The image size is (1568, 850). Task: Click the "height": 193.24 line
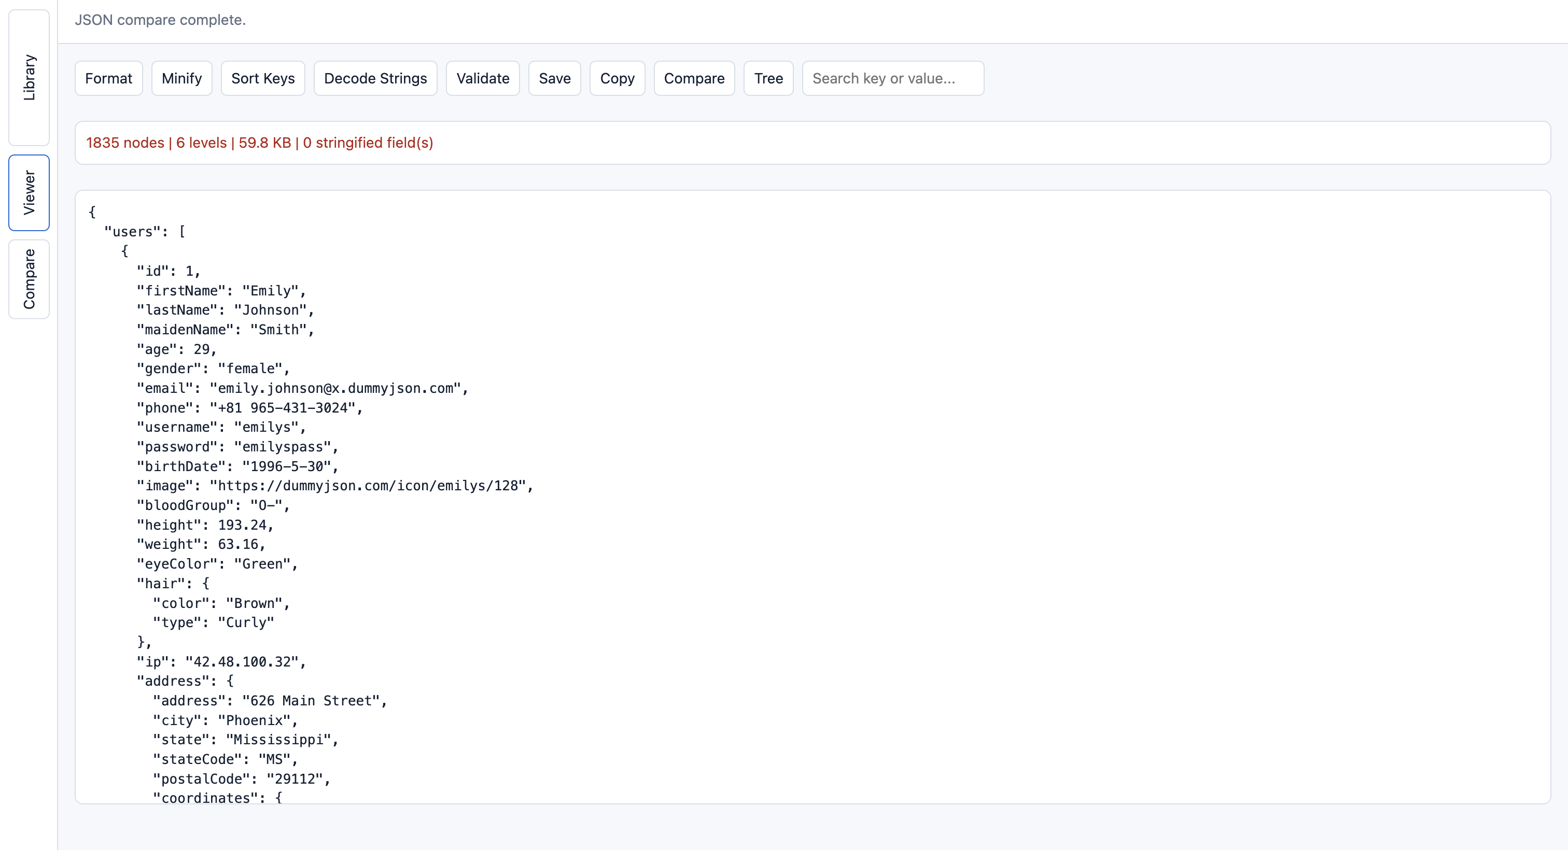point(205,525)
